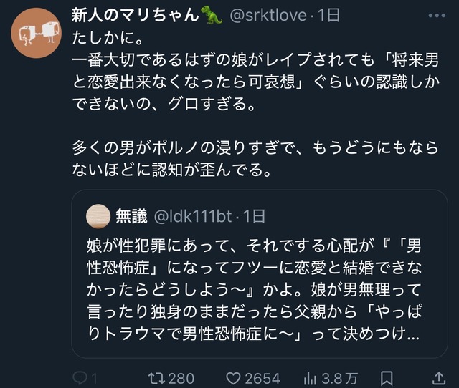Click the quoted post's 1日 timestamp

(254, 215)
